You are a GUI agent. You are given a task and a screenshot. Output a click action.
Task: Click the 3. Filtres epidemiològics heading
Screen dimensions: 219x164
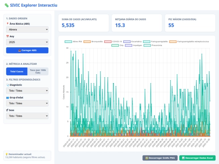click(x=23, y=80)
